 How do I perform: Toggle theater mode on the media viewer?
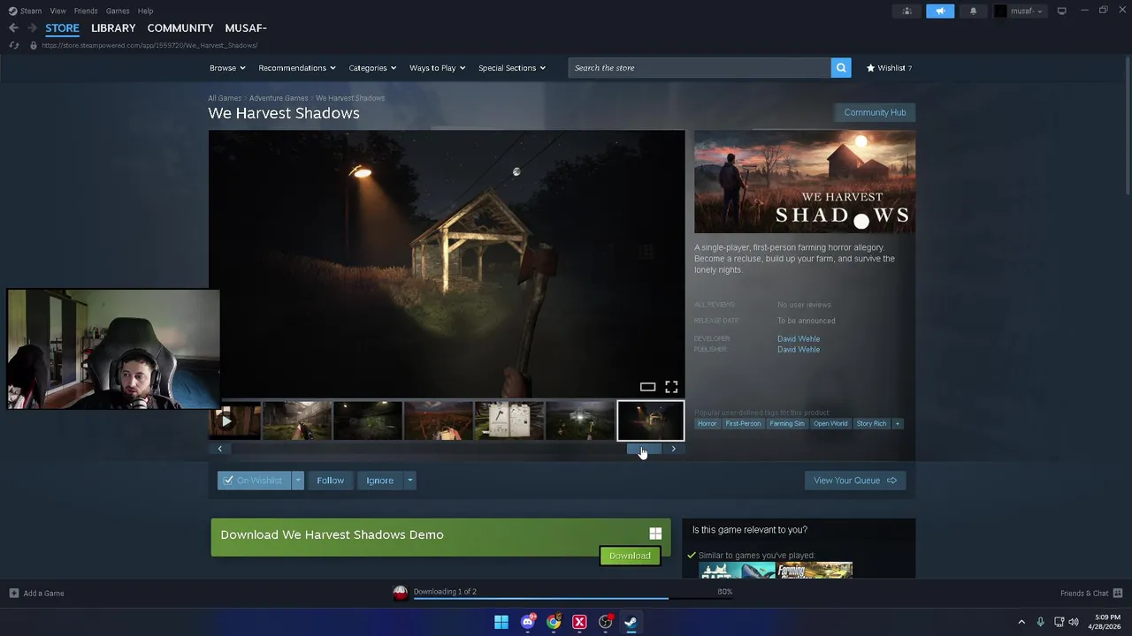647,387
